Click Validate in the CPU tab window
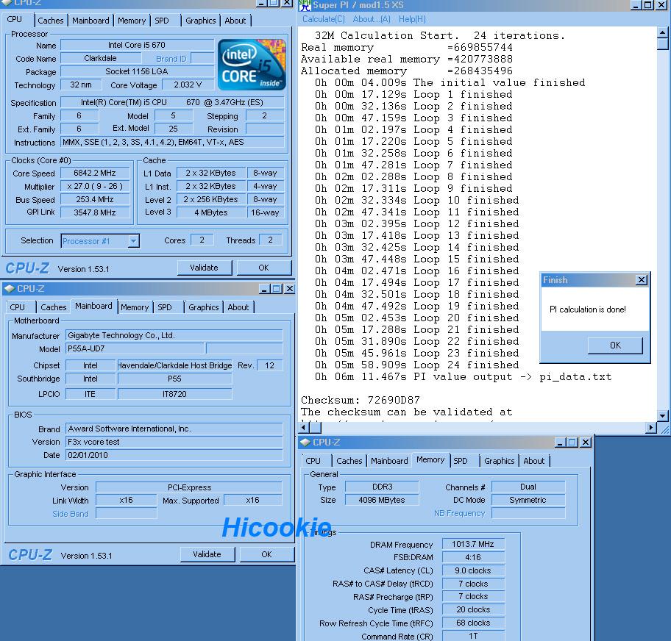This screenshot has width=671, height=641. [x=205, y=268]
